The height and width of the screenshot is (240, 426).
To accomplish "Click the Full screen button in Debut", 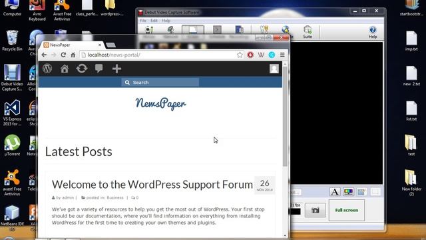I will 347,210.
